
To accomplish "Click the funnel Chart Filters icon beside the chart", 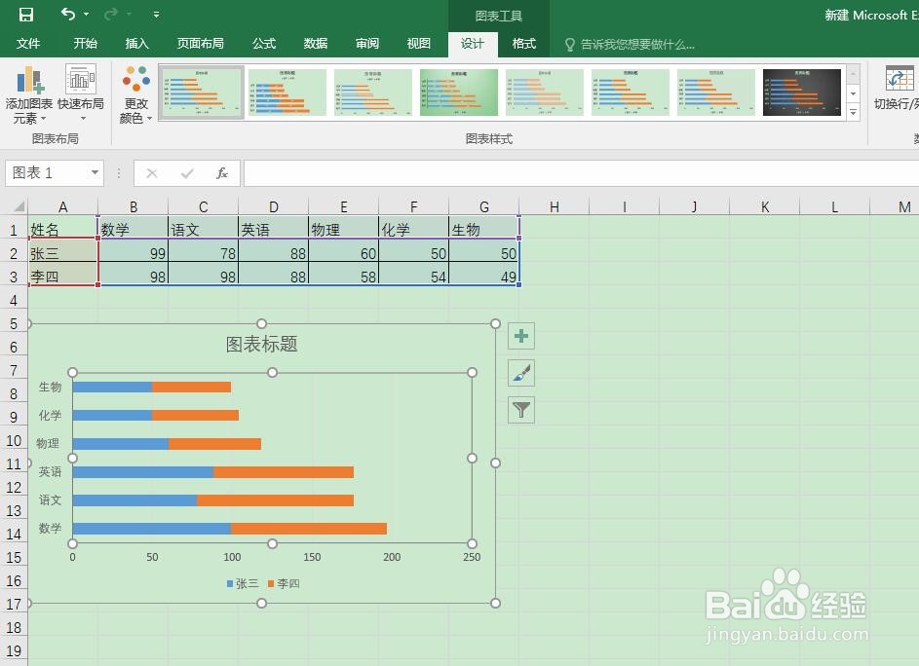I will (520, 409).
